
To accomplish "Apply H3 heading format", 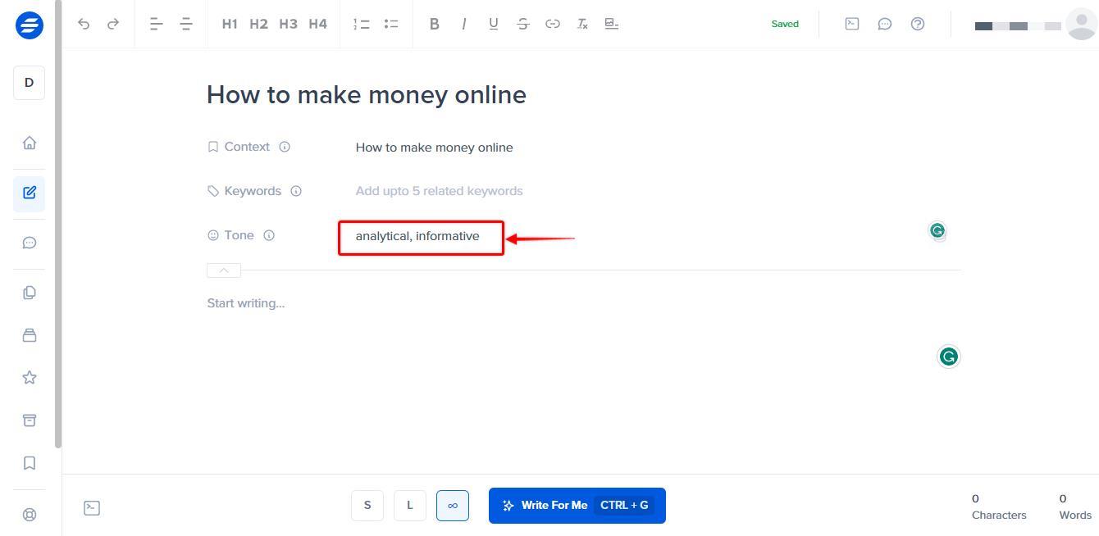I will [288, 24].
